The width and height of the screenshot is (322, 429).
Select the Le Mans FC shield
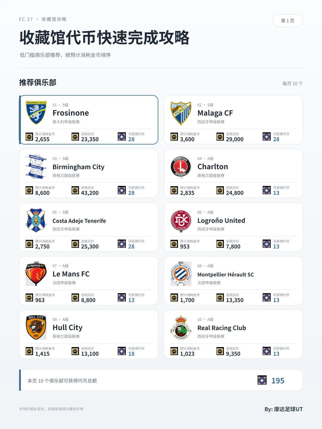coord(36,274)
